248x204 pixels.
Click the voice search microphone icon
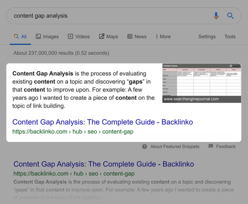click(x=216, y=16)
